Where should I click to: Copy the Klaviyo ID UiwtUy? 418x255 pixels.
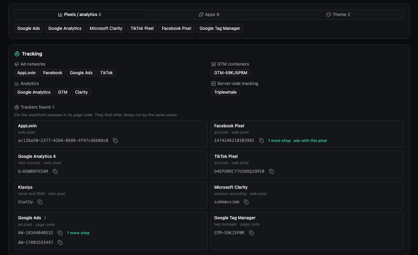coord(40,202)
